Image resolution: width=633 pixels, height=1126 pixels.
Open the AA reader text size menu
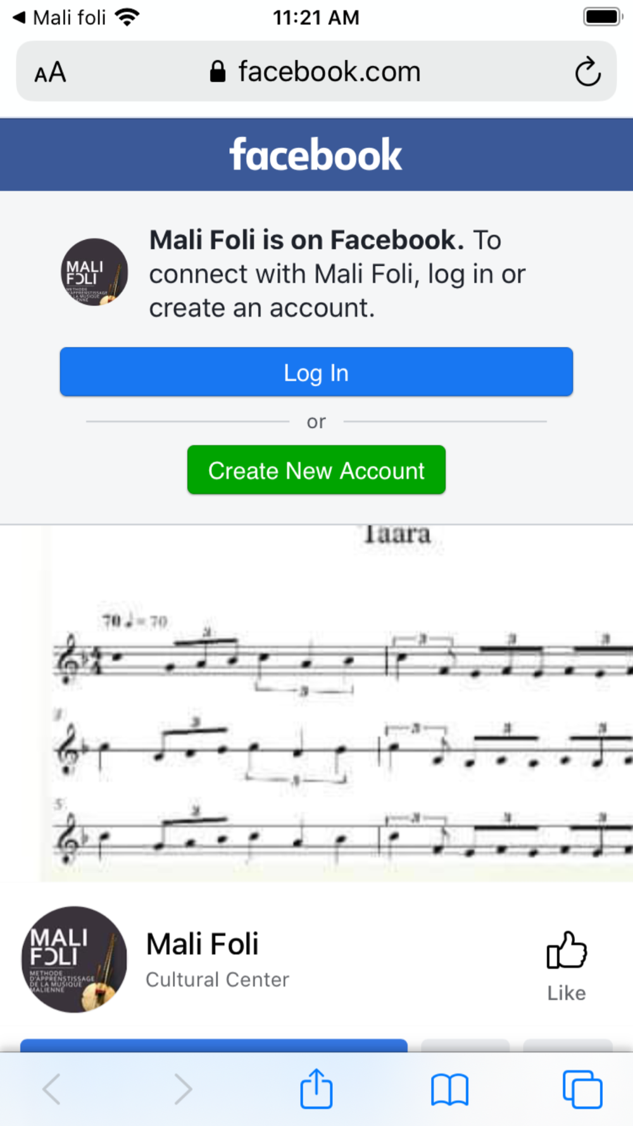click(x=50, y=72)
